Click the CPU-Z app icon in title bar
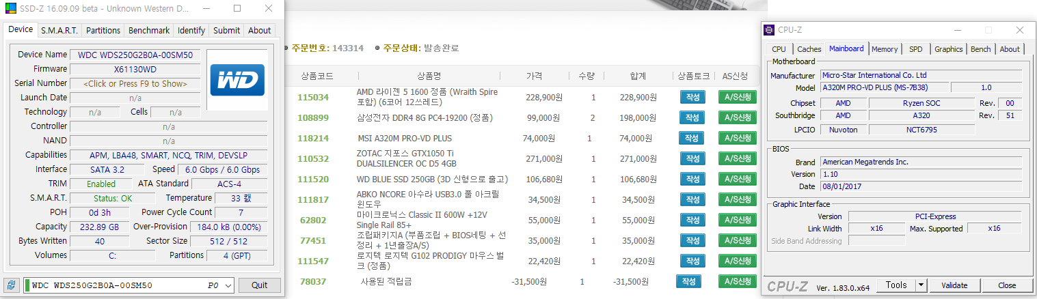This screenshot has height=299, width=1037. tap(770, 29)
